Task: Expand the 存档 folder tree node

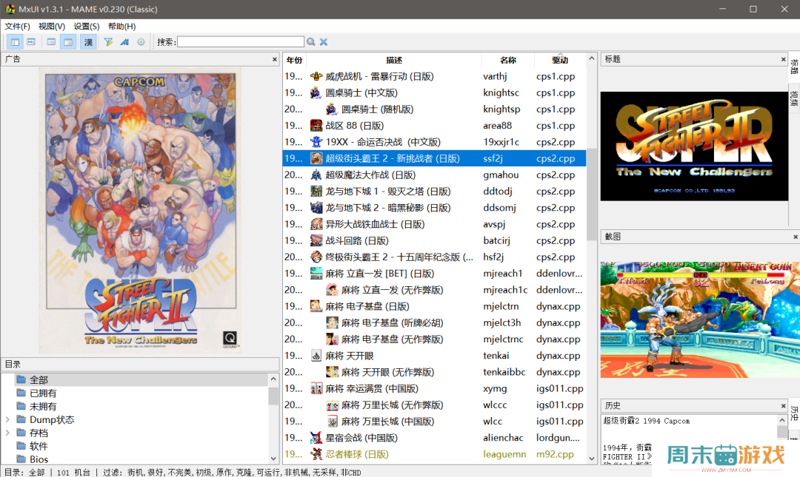Action: tap(7, 433)
